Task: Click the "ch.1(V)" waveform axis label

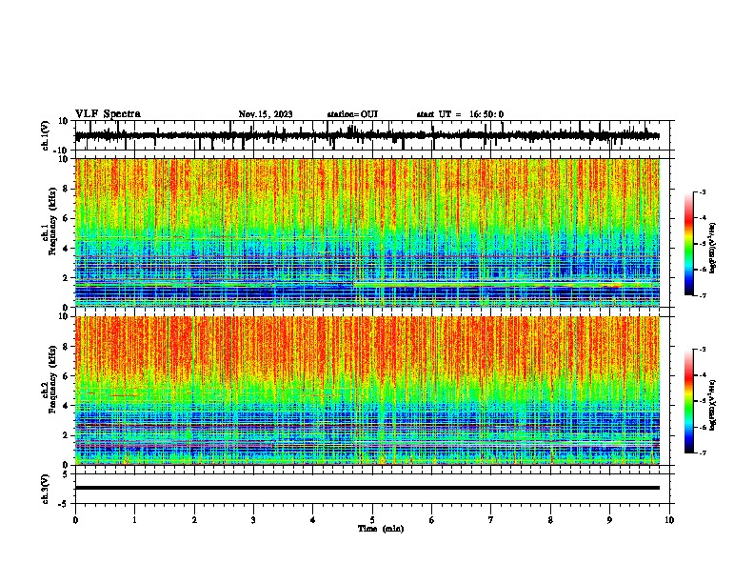Action: click(46, 135)
